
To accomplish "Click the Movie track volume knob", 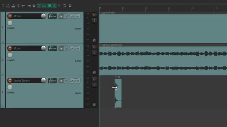I will [x=43, y=16].
